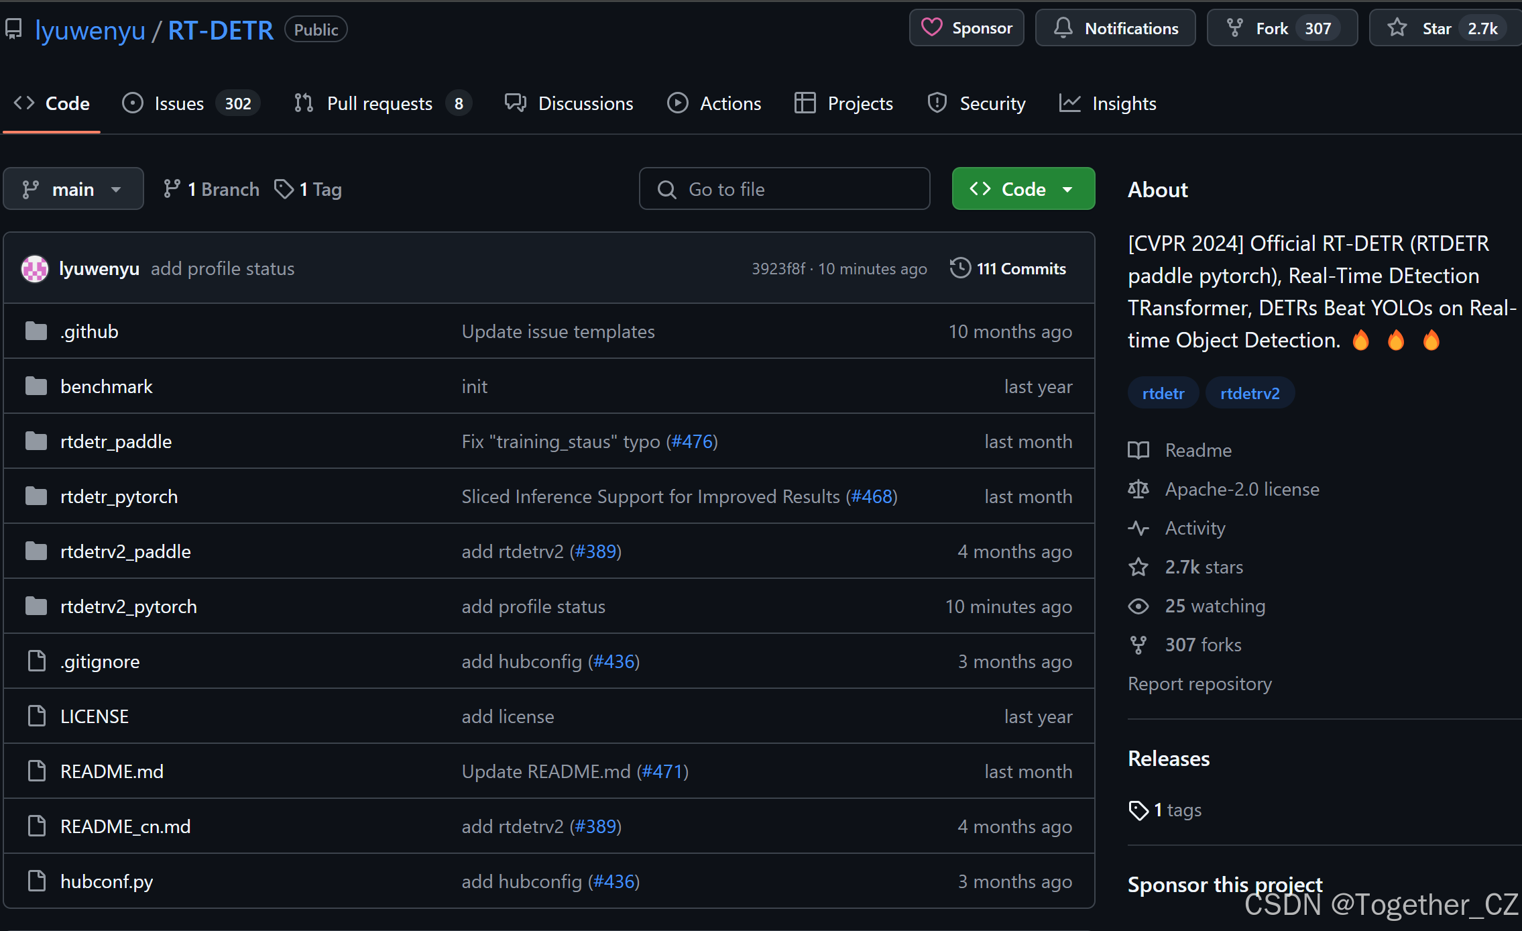Expand the main branch dropdown

(x=73, y=189)
